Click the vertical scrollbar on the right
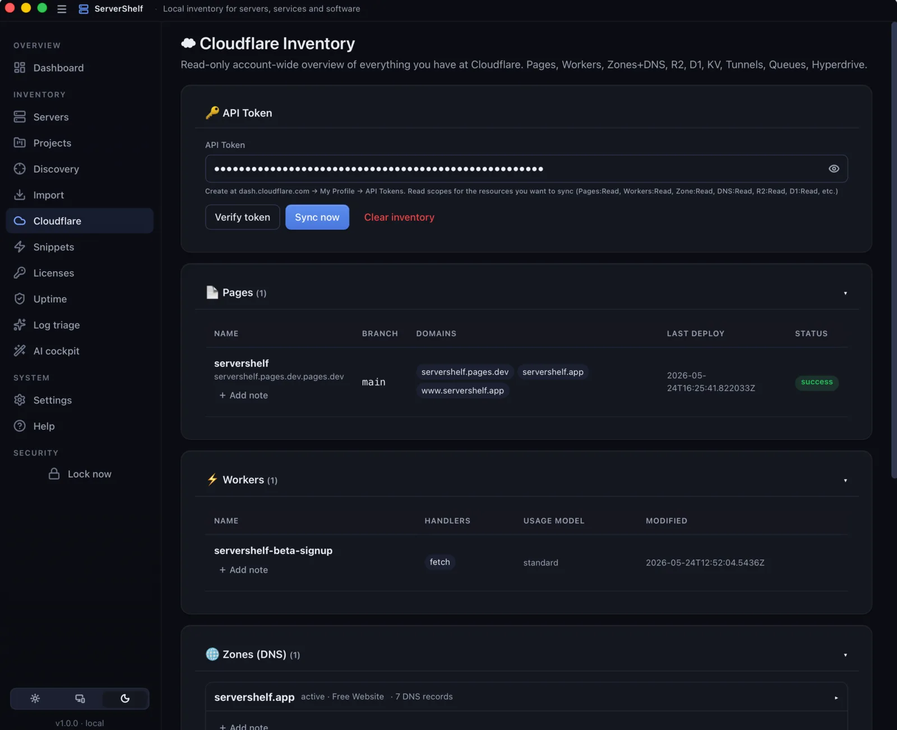The image size is (897, 730). pos(894,250)
